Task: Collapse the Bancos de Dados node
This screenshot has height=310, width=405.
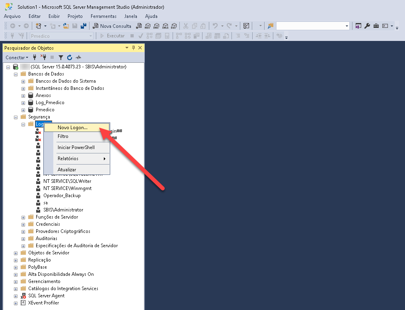Action: (16, 74)
